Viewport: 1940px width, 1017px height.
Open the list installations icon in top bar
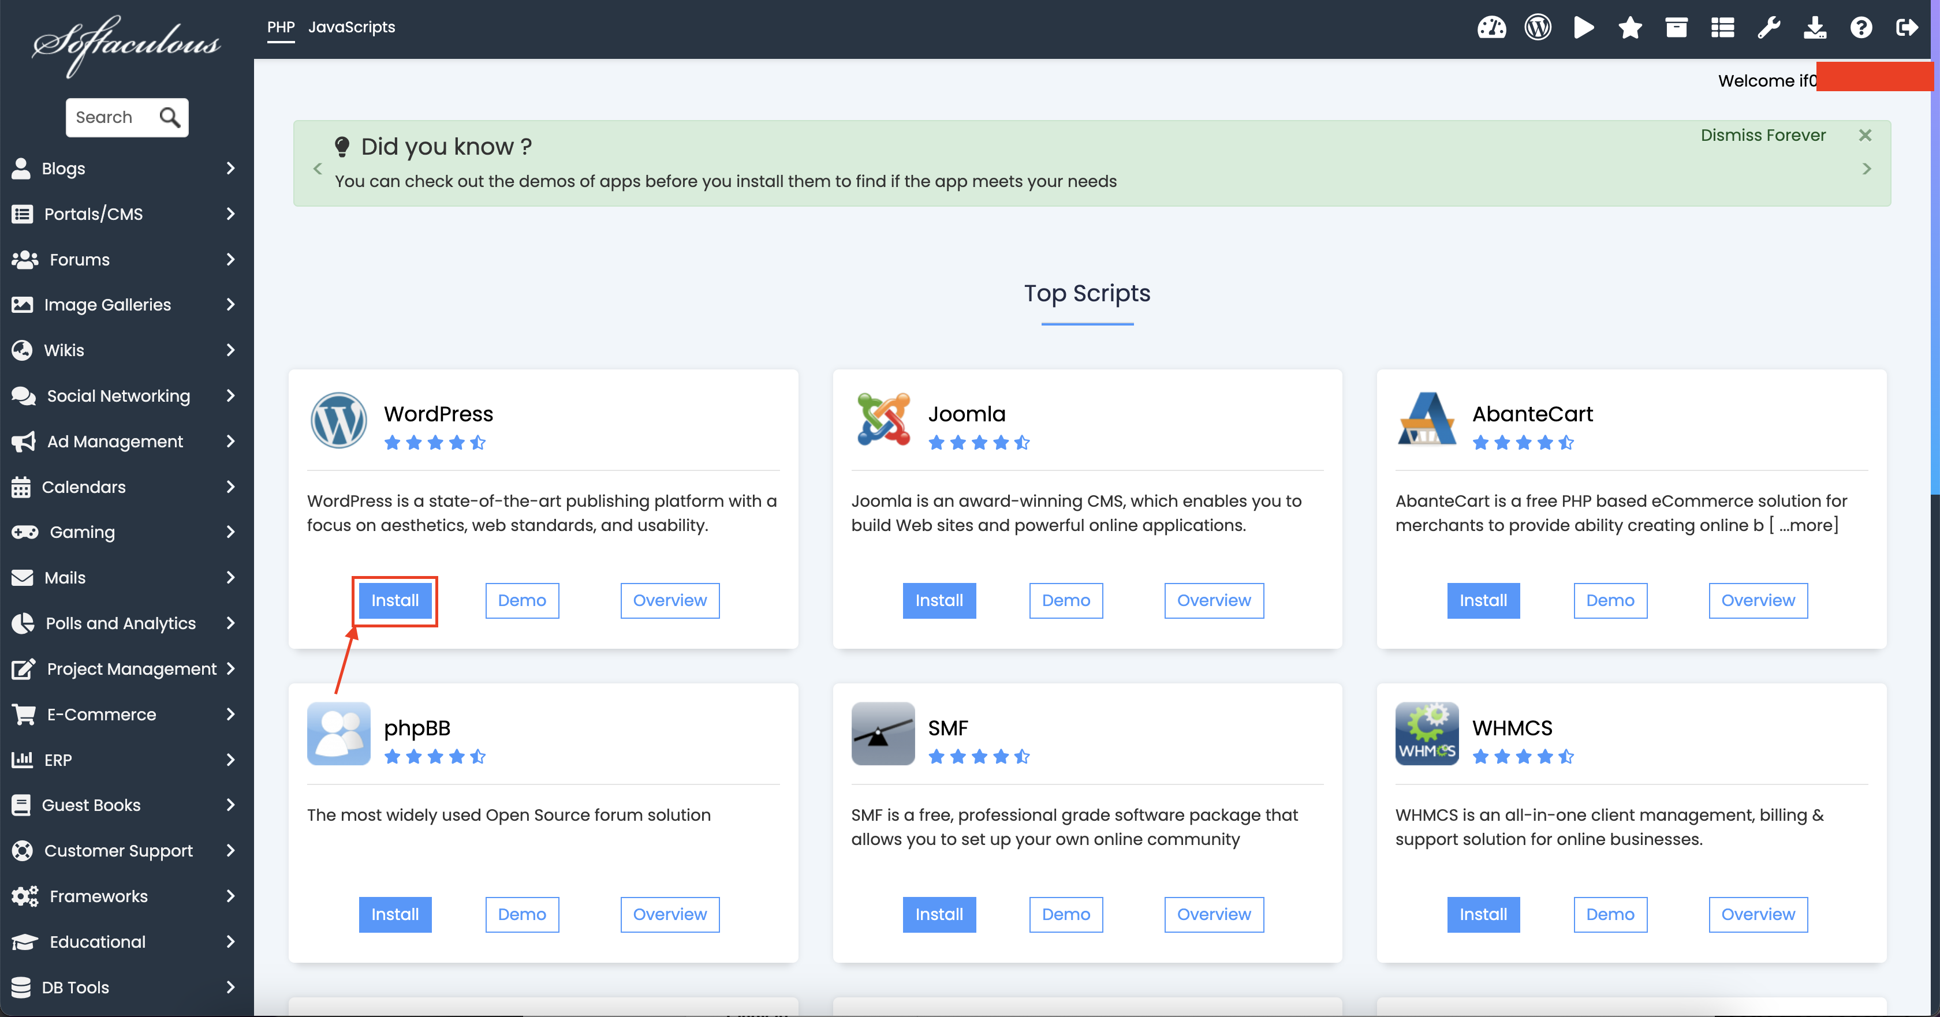(1722, 28)
